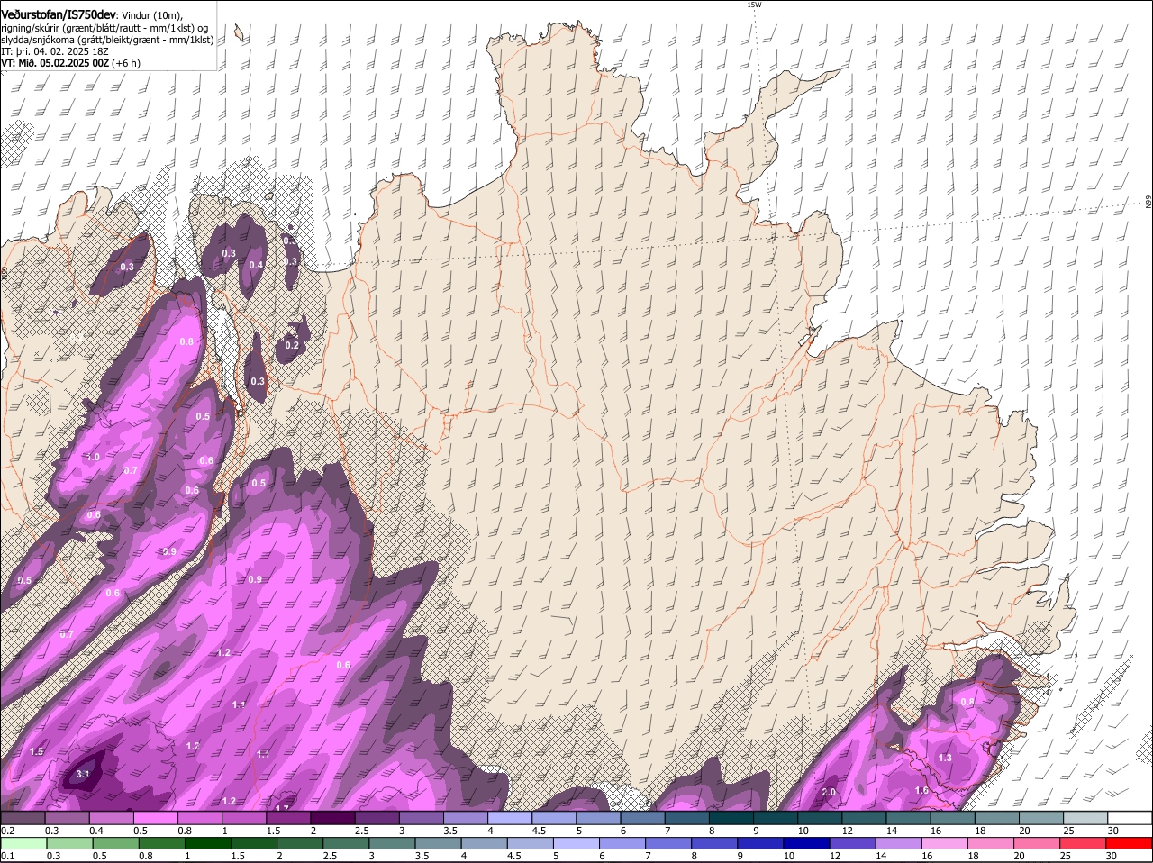Click the slydda/snjókoma legend description line

tap(107, 40)
